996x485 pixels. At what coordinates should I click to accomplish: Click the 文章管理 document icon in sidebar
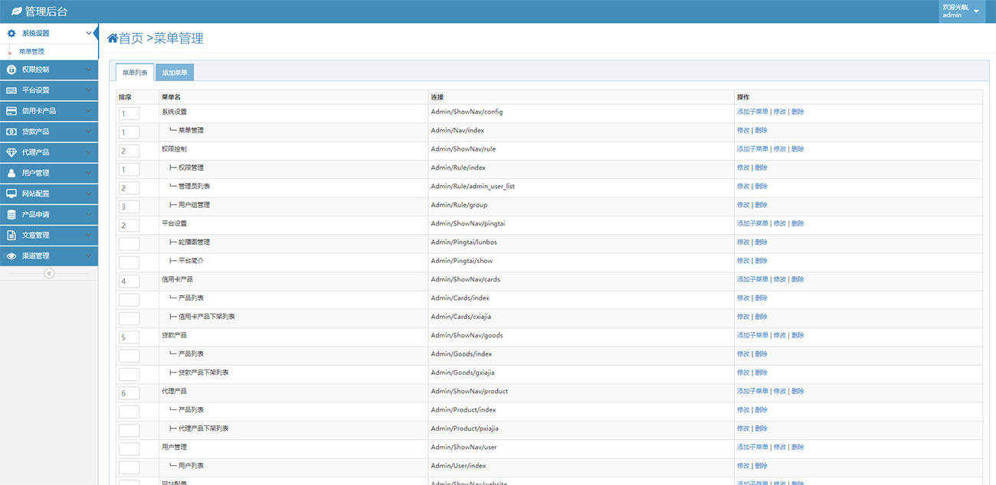[x=11, y=235]
